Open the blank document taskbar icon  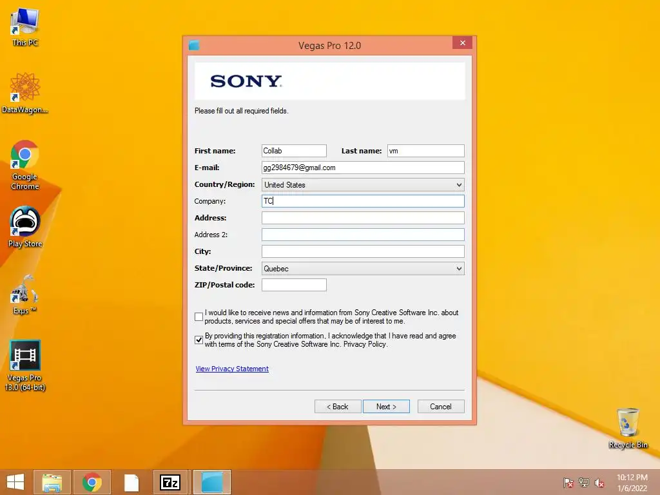pos(131,482)
